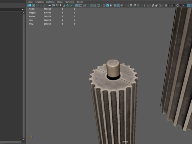
Task: Click the camera Bookmarks icon
Action: (x=60, y=5)
